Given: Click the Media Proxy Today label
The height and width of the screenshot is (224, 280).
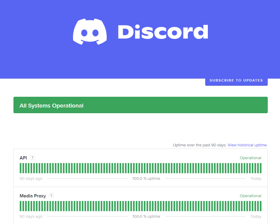Looking at the screenshot, I should 256,217.
